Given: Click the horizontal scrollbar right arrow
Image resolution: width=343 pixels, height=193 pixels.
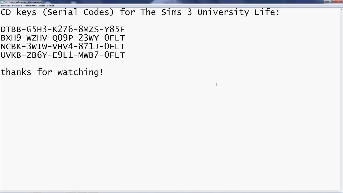Looking at the screenshot, I should [338, 191].
